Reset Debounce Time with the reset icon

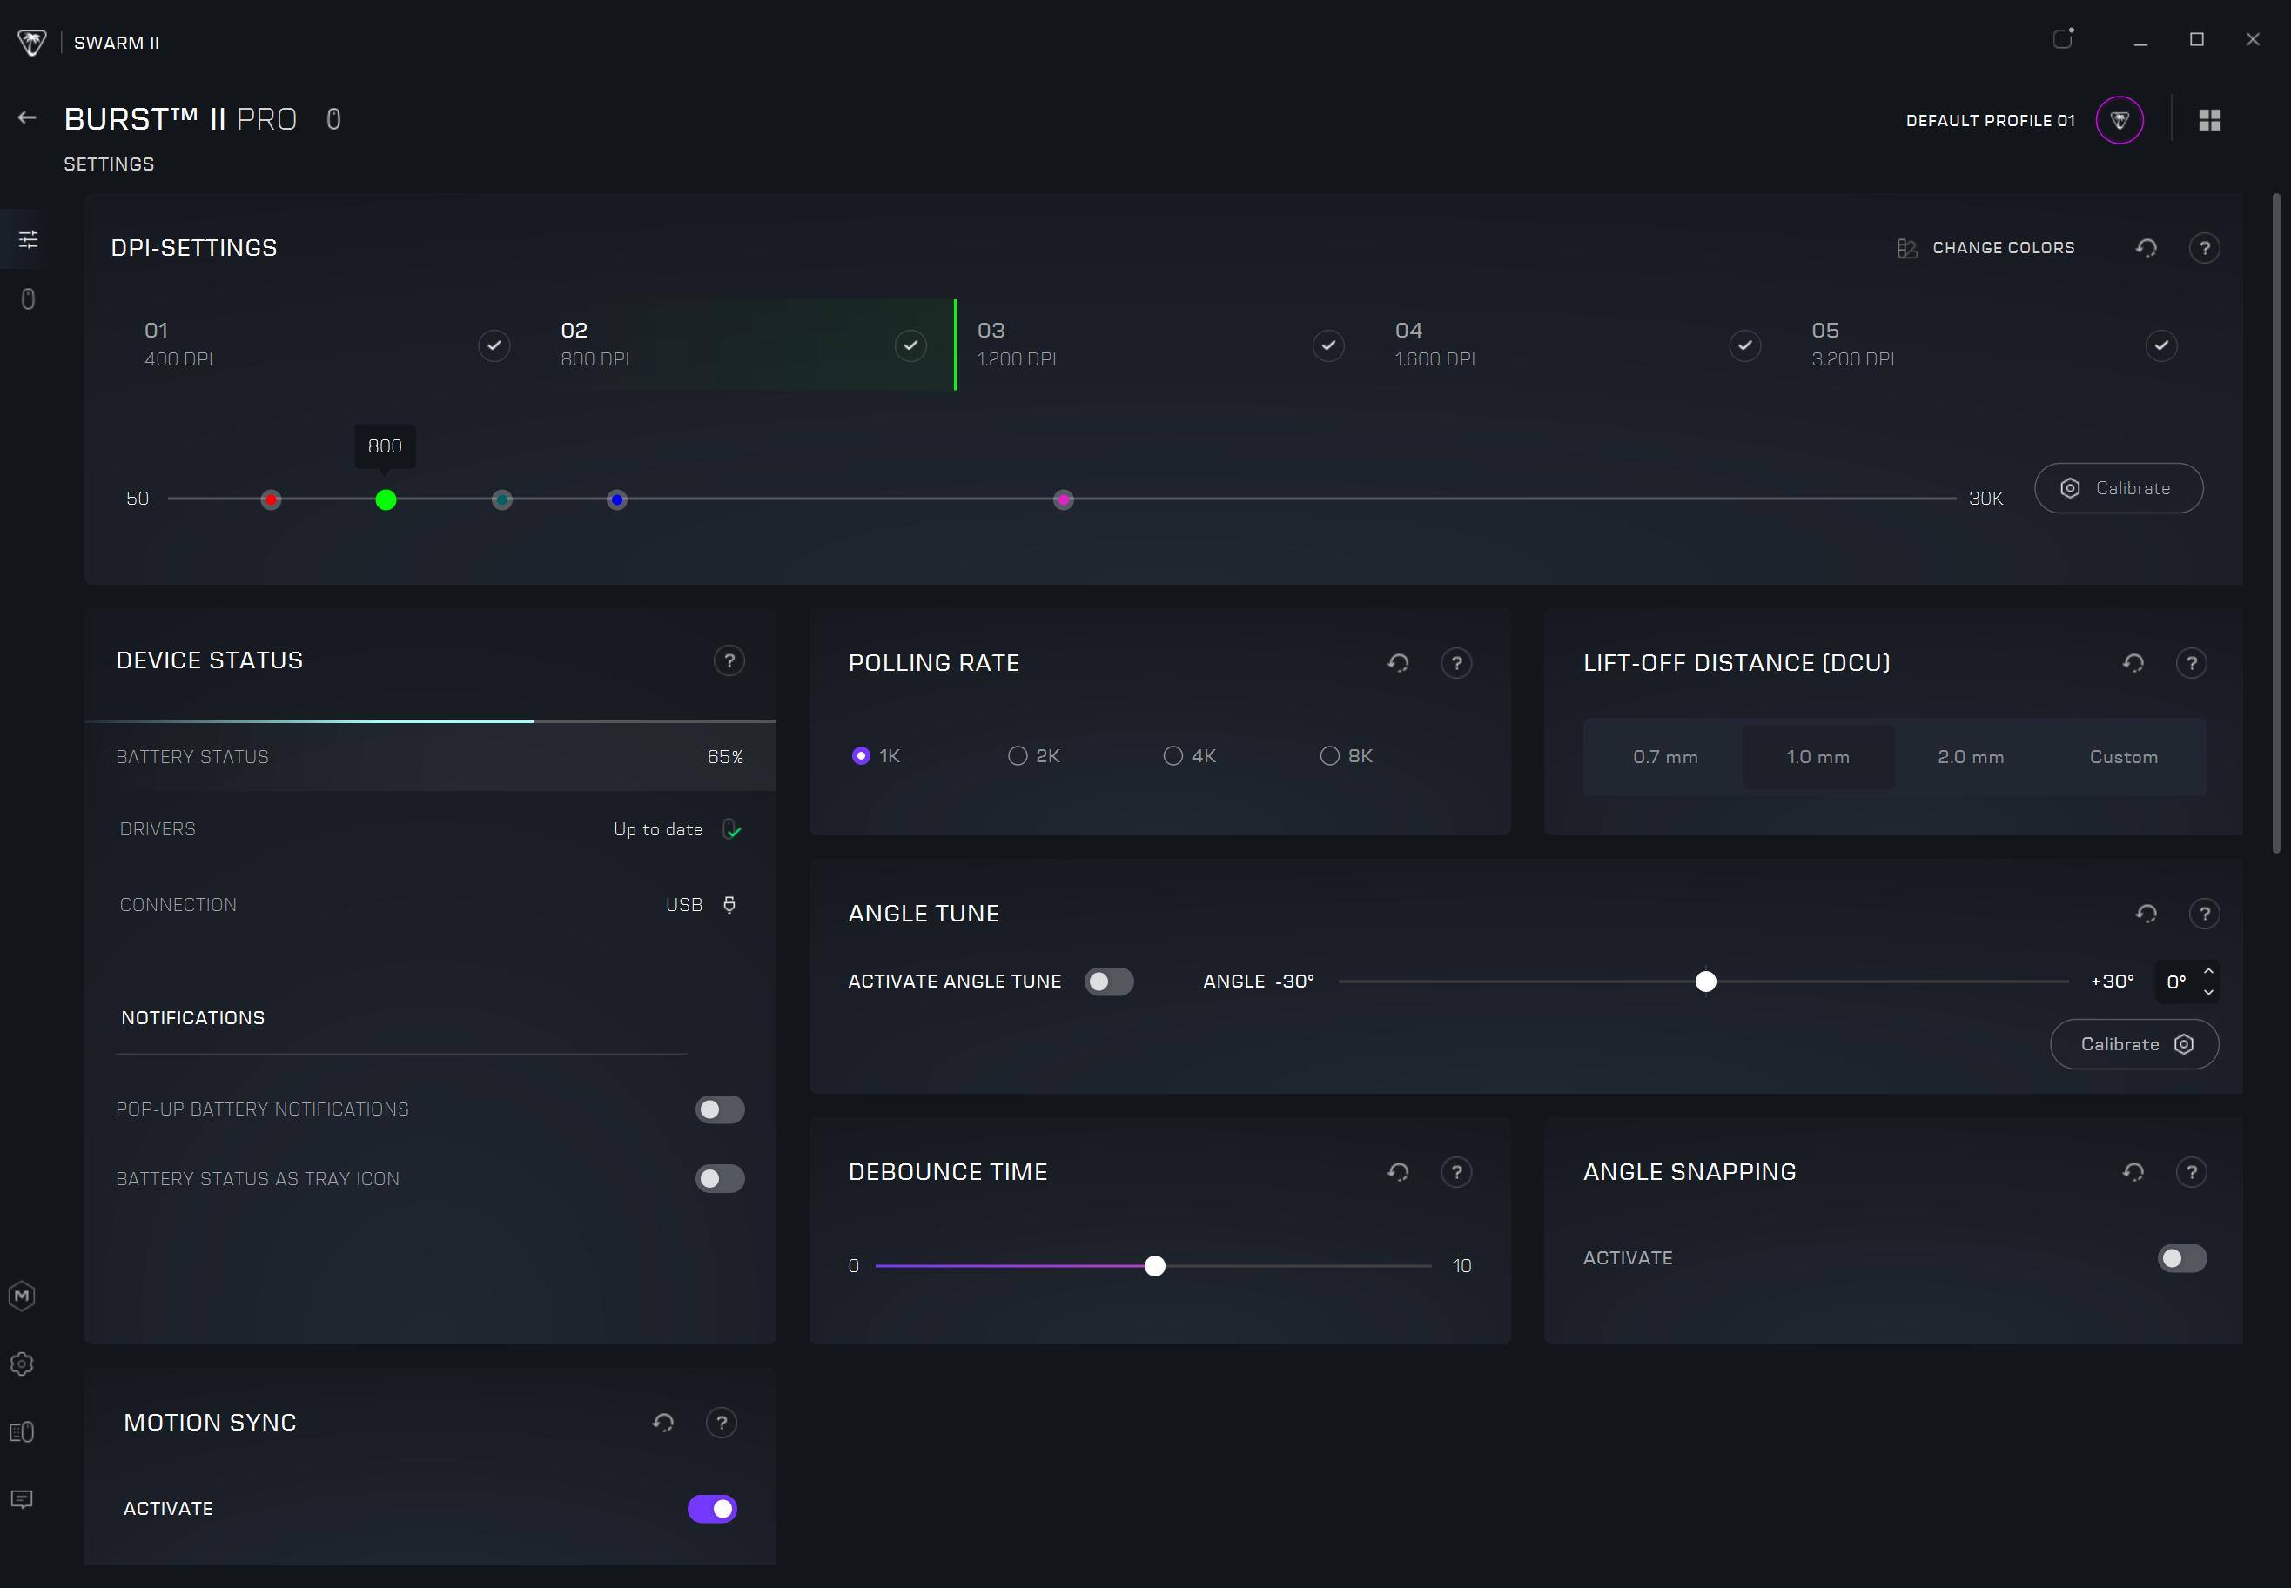pyautogui.click(x=1398, y=1172)
